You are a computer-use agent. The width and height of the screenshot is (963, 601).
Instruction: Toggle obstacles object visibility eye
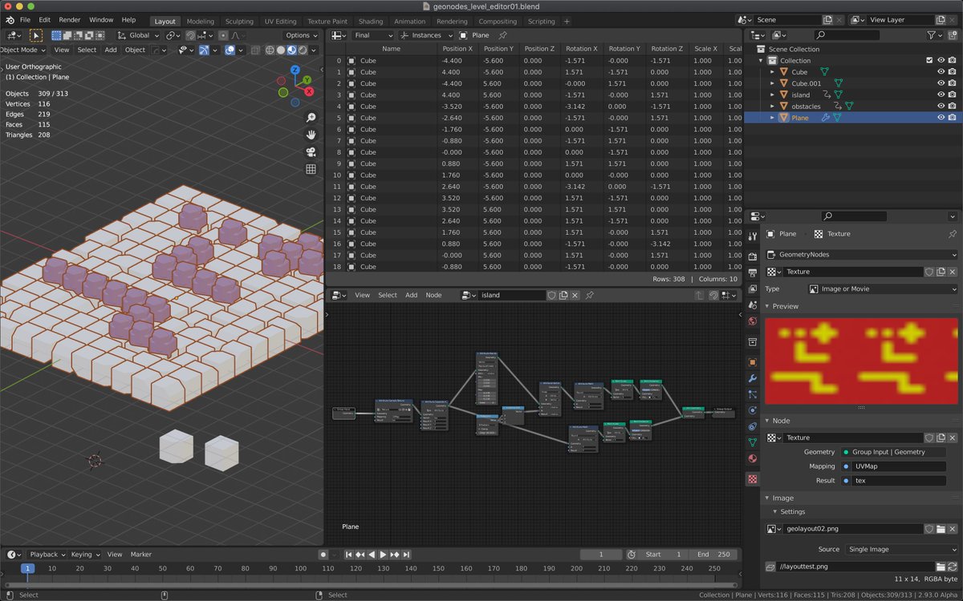tap(941, 106)
